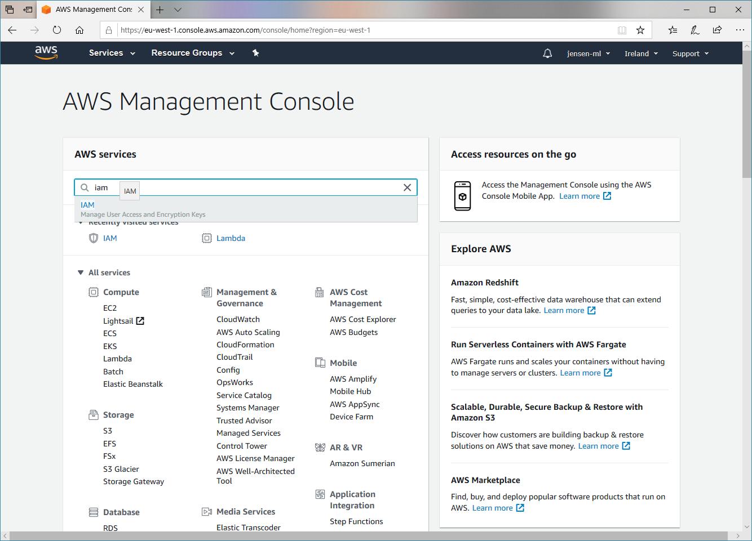Image resolution: width=752 pixels, height=541 pixels.
Task: Open Edge settings and more menu
Action: pos(740,30)
